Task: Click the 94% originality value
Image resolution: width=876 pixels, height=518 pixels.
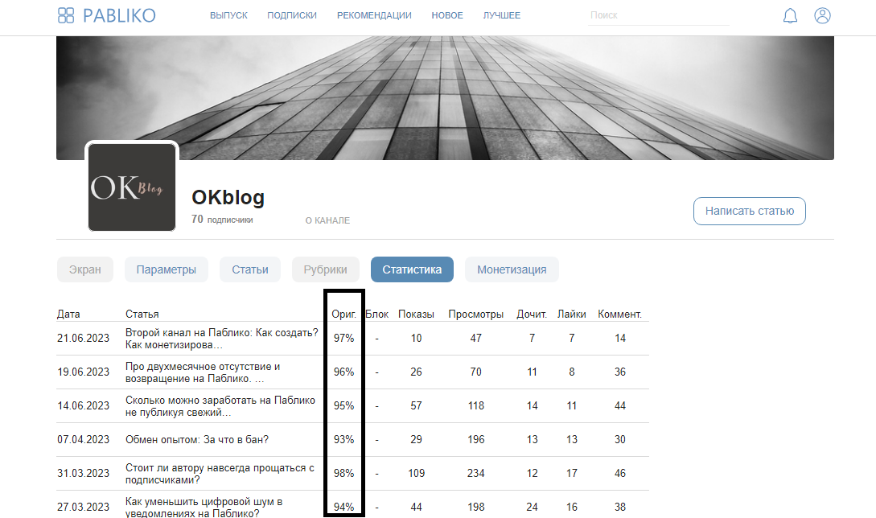Action: 343,508
